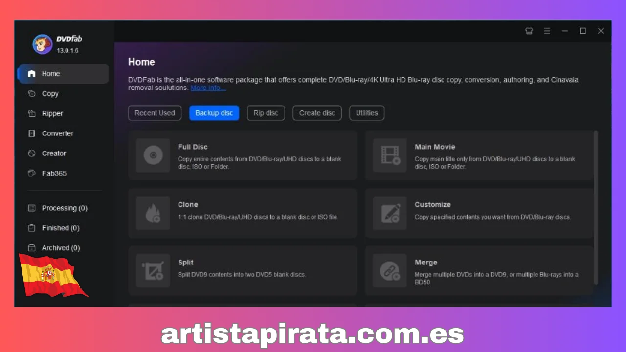Open the hamburger menu in title bar
The height and width of the screenshot is (352, 626).
[x=547, y=31]
